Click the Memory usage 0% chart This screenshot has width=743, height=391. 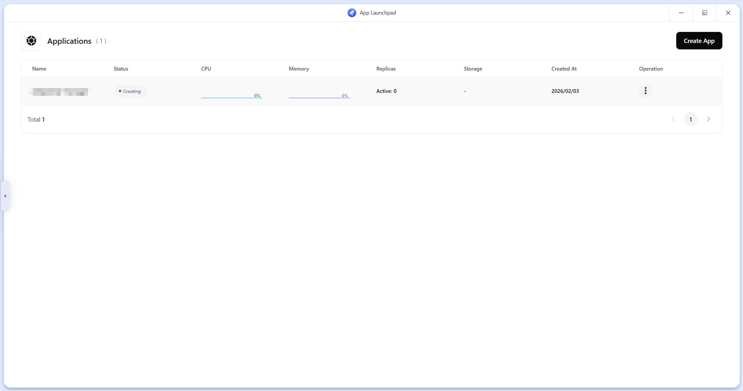[319, 95]
